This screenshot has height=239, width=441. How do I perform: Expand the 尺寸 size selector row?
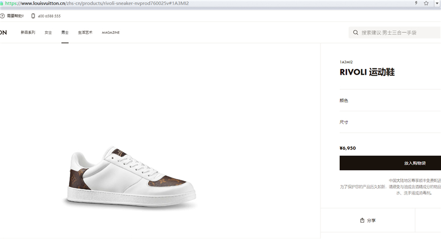[390, 122]
